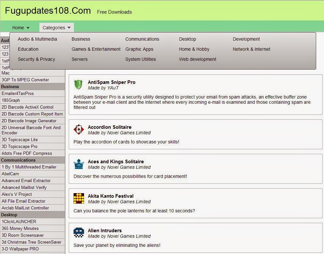Choose Communications in the categories menu

[142, 39]
